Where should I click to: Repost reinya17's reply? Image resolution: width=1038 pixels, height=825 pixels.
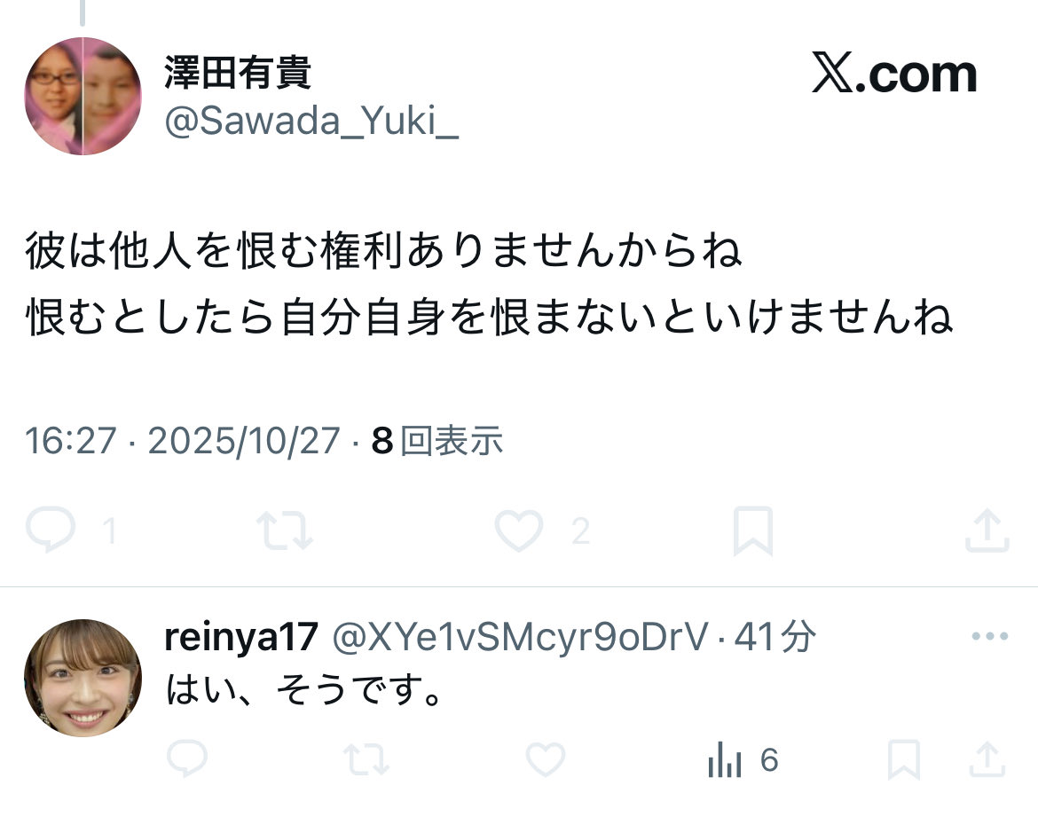[x=366, y=758]
